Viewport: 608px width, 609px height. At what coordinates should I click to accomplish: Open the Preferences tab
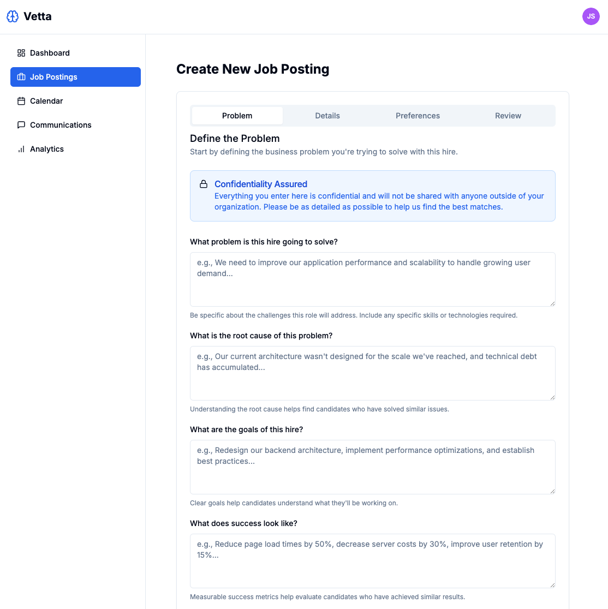coord(418,116)
